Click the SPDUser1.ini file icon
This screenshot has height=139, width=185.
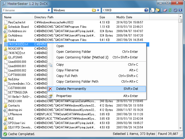[x=5, y=123]
